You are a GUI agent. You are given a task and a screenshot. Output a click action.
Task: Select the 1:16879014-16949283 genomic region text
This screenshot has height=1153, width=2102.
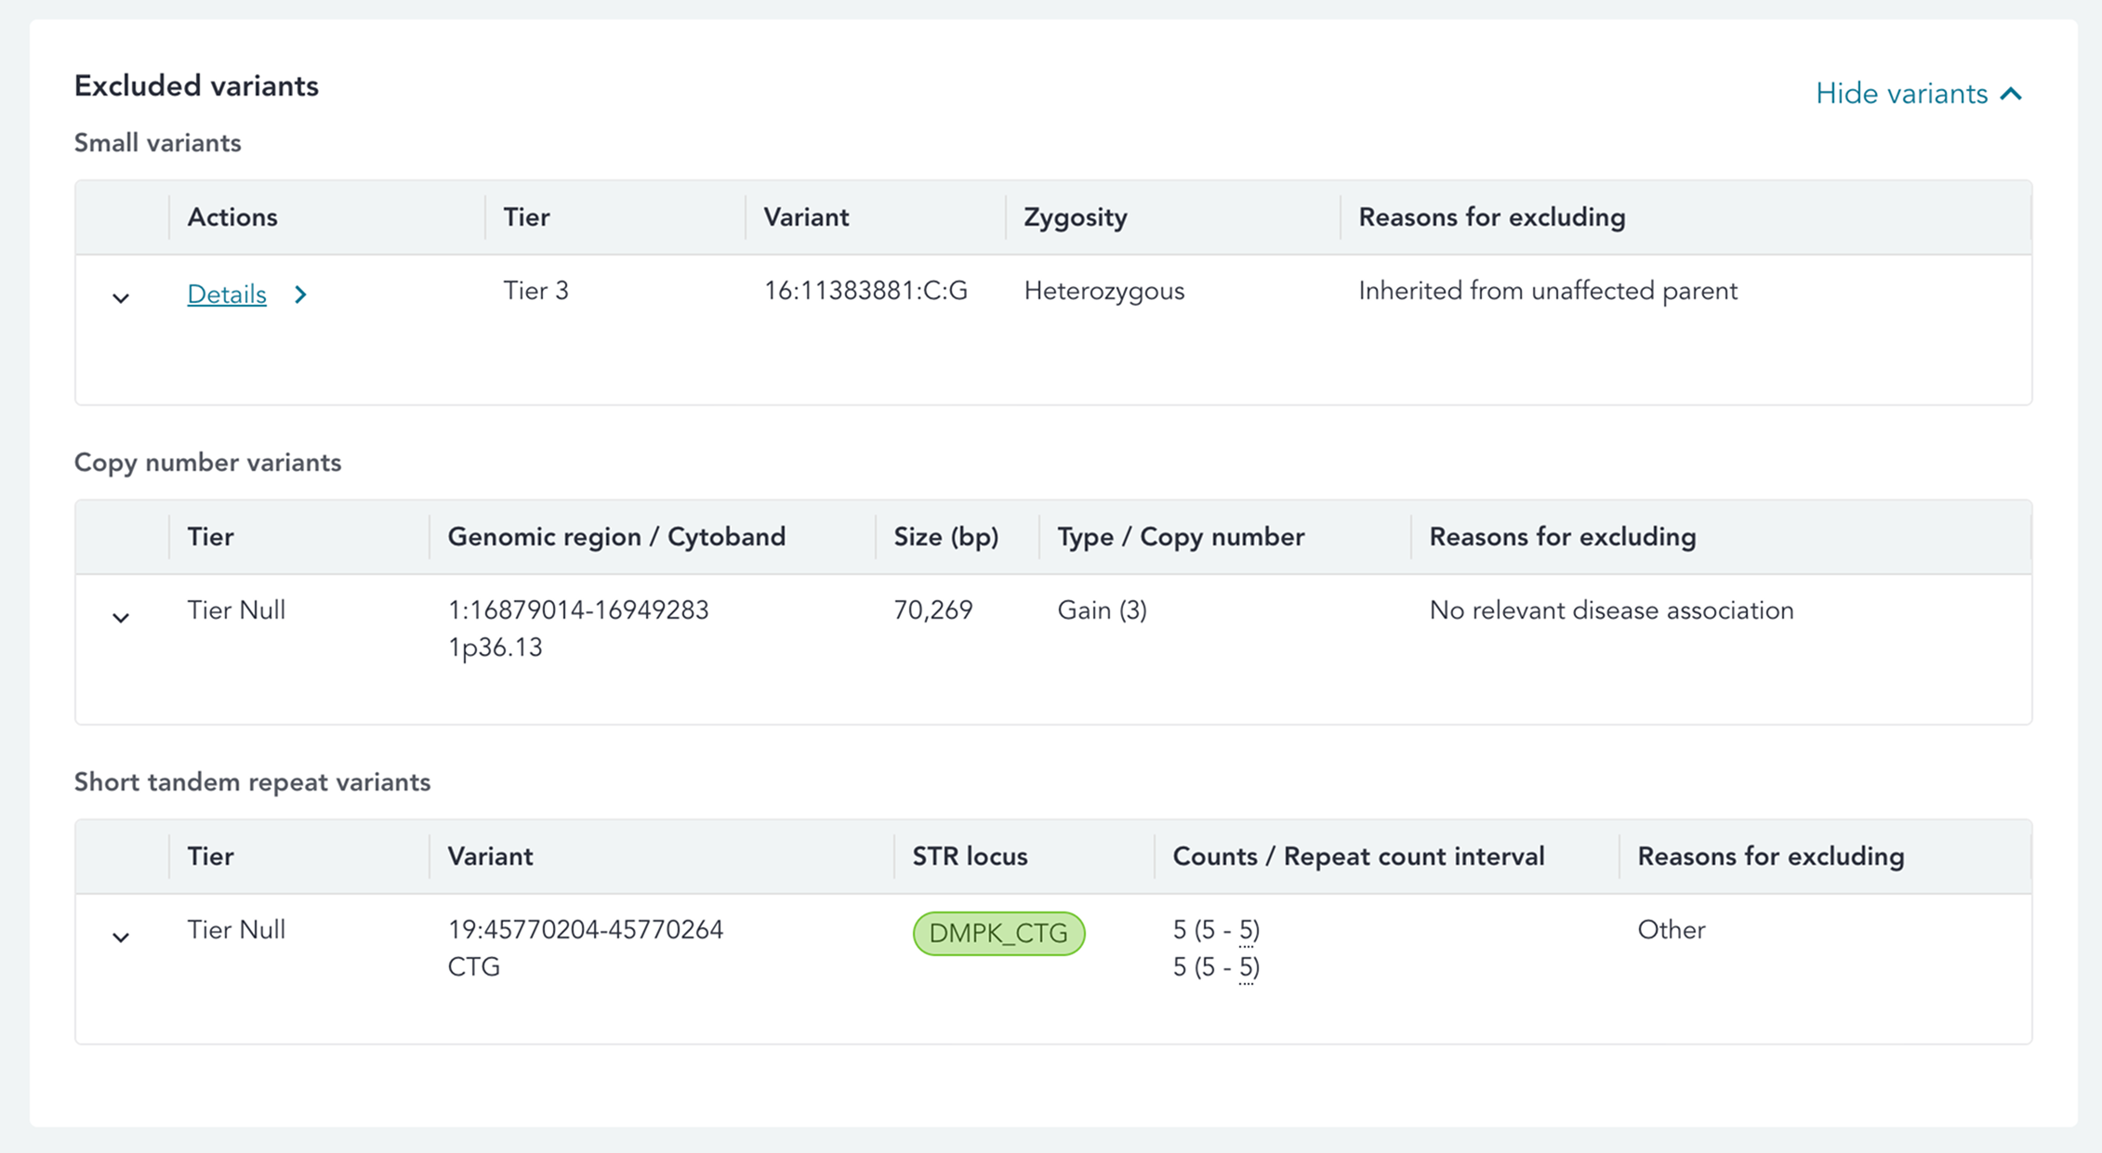pyautogui.click(x=578, y=610)
